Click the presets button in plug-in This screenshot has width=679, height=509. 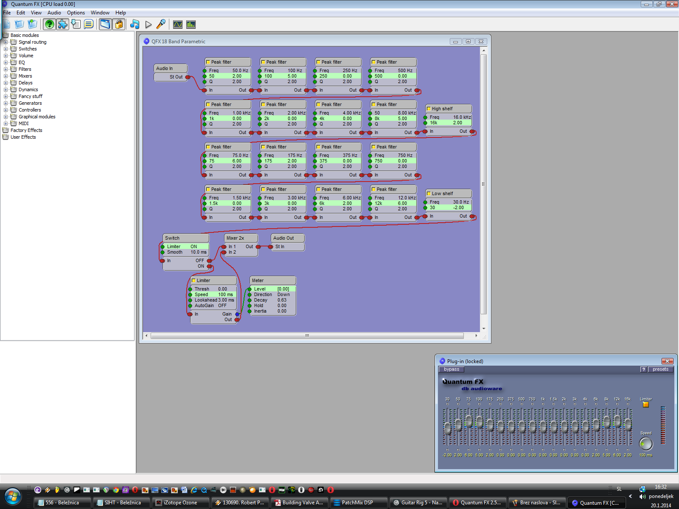pyautogui.click(x=660, y=369)
